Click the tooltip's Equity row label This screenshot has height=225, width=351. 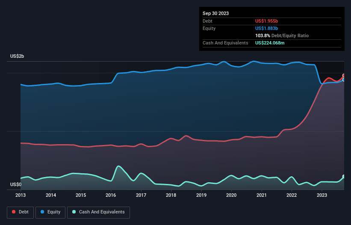[209, 28]
